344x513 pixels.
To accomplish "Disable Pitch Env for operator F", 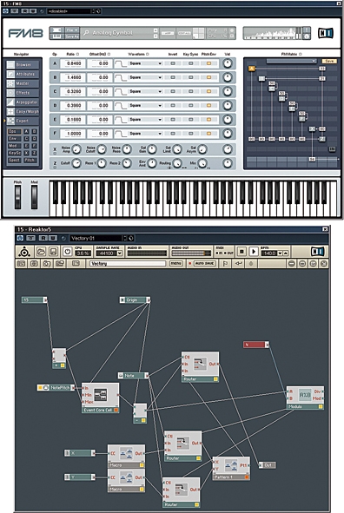I will point(208,134).
